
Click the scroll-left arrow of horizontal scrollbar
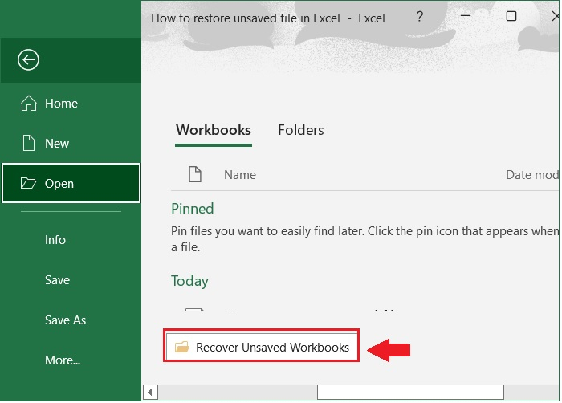pyautogui.click(x=150, y=393)
